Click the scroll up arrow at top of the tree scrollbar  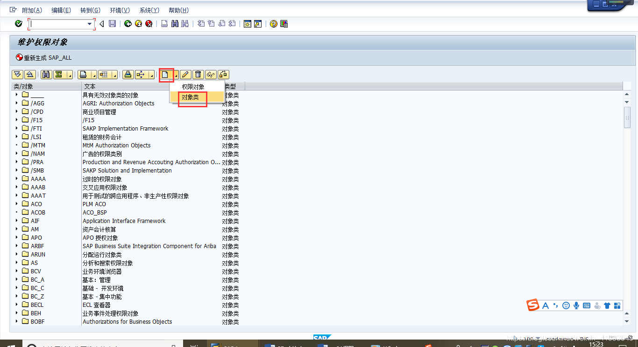627,94
